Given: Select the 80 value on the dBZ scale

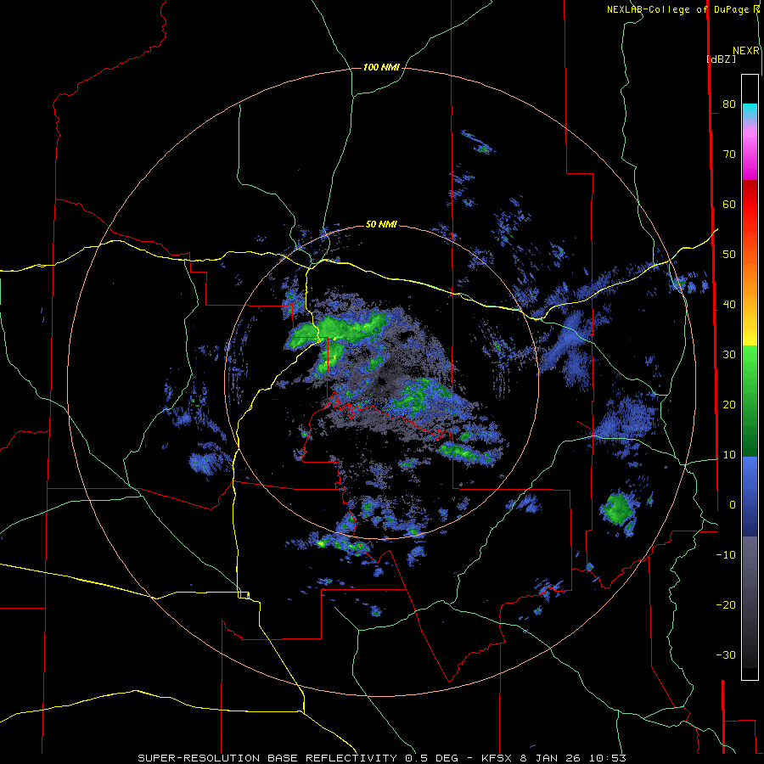Looking at the screenshot, I should [729, 104].
